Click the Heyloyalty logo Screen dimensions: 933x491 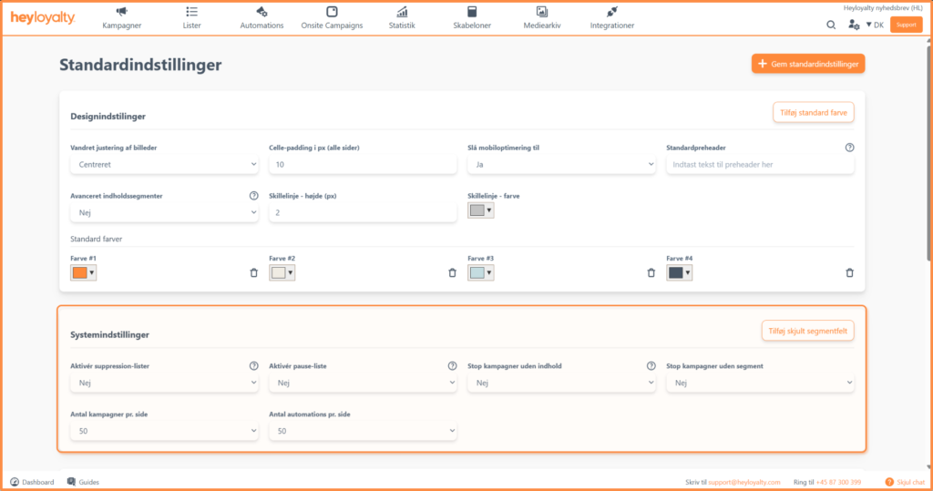click(43, 18)
